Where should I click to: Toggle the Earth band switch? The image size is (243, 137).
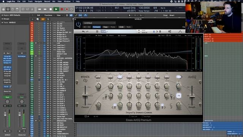tap(98, 77)
